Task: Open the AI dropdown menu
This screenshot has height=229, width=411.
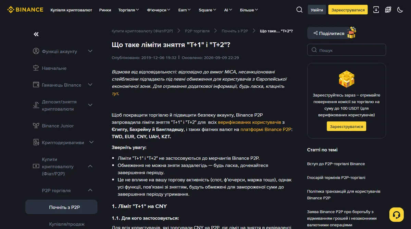Action: tap(228, 10)
